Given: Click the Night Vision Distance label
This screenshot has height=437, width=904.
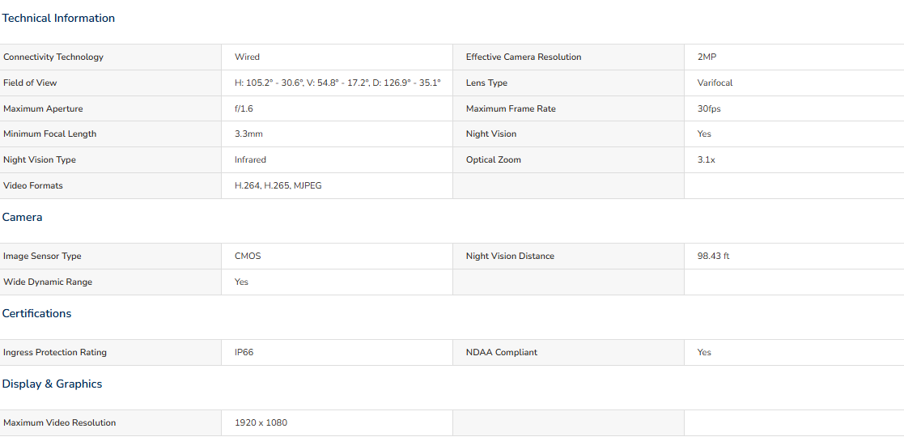Looking at the screenshot, I should 510,256.
